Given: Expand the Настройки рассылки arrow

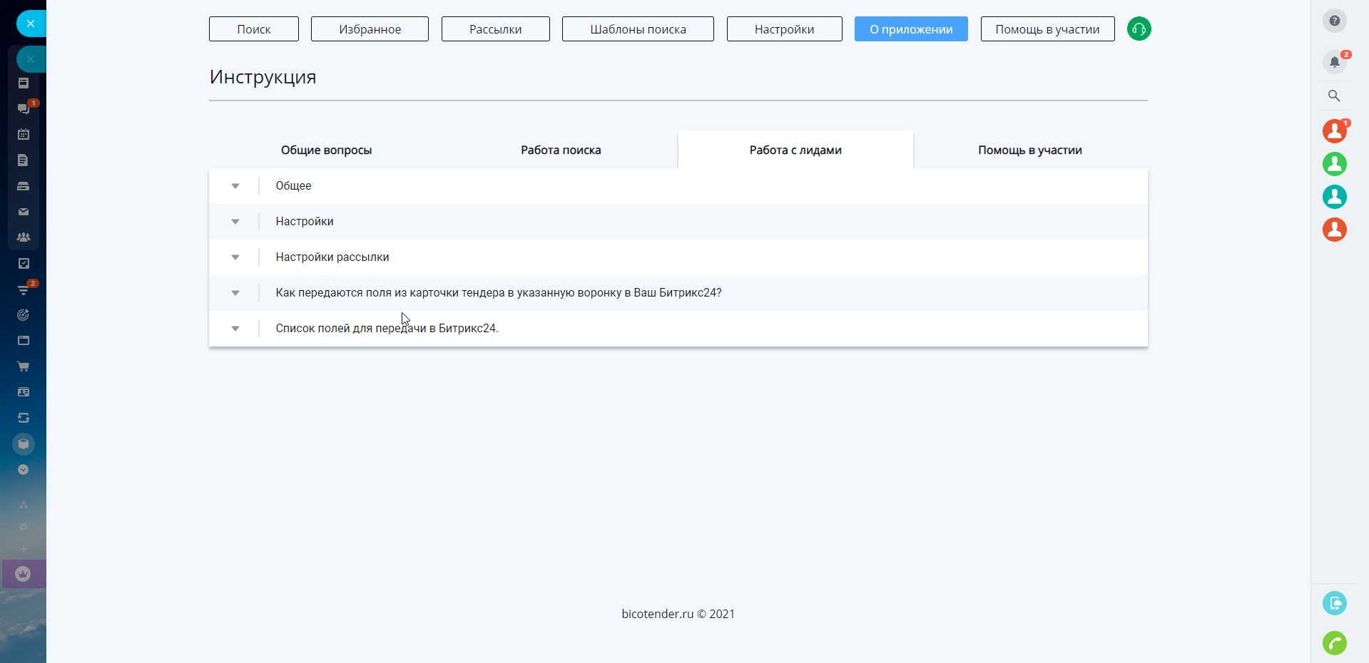Looking at the screenshot, I should (x=235, y=257).
